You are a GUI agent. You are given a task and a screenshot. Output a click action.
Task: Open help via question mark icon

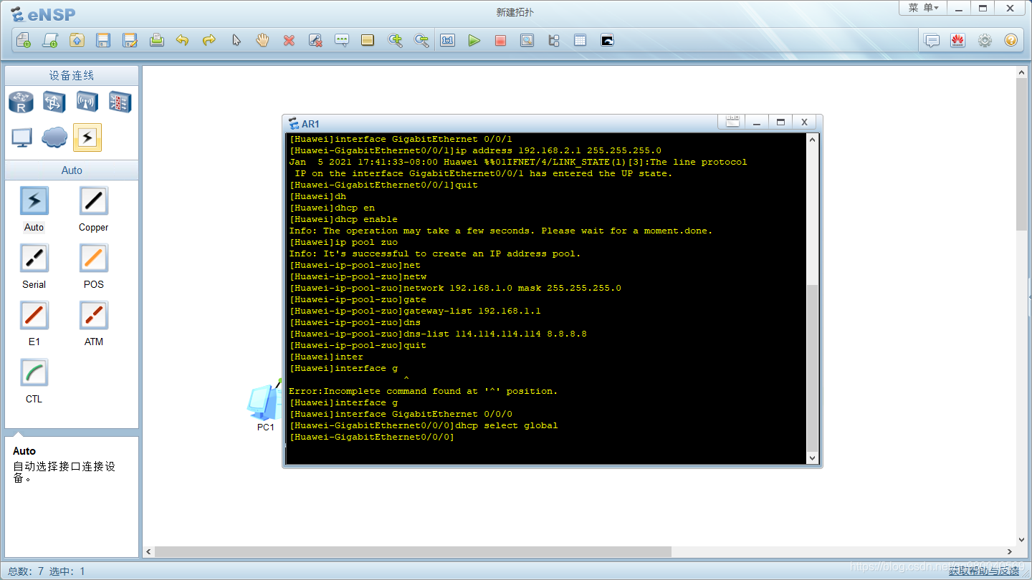[1010, 40]
